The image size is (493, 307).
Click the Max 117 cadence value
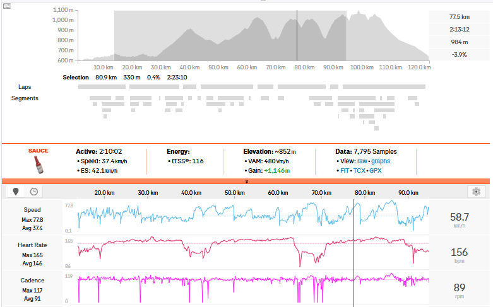[32, 291]
